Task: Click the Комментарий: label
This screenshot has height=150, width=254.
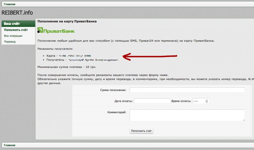Action: pyautogui.click(x=117, y=112)
